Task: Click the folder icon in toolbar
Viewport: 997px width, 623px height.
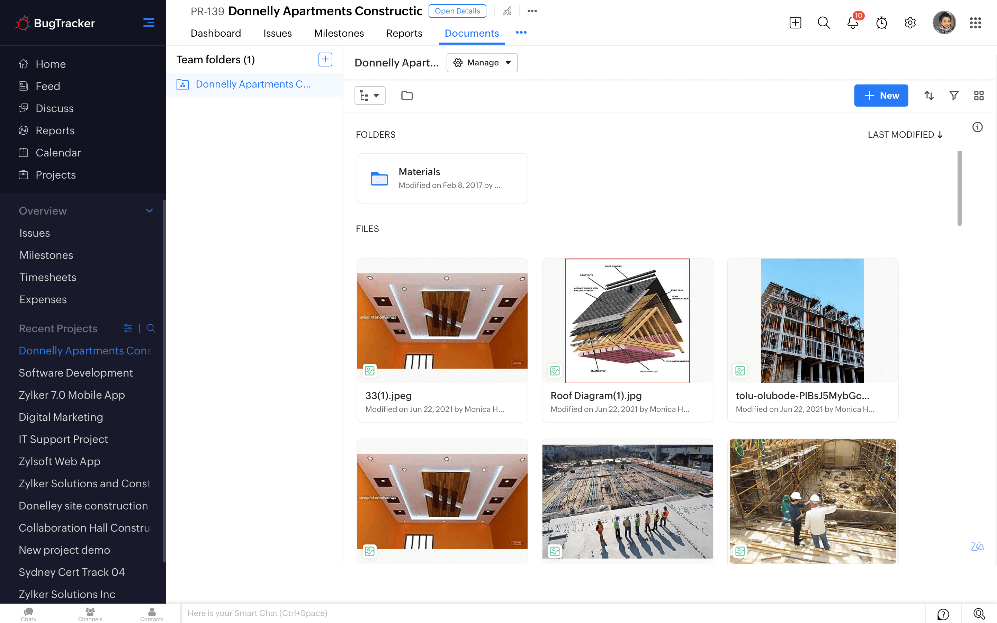Action: pyautogui.click(x=407, y=96)
